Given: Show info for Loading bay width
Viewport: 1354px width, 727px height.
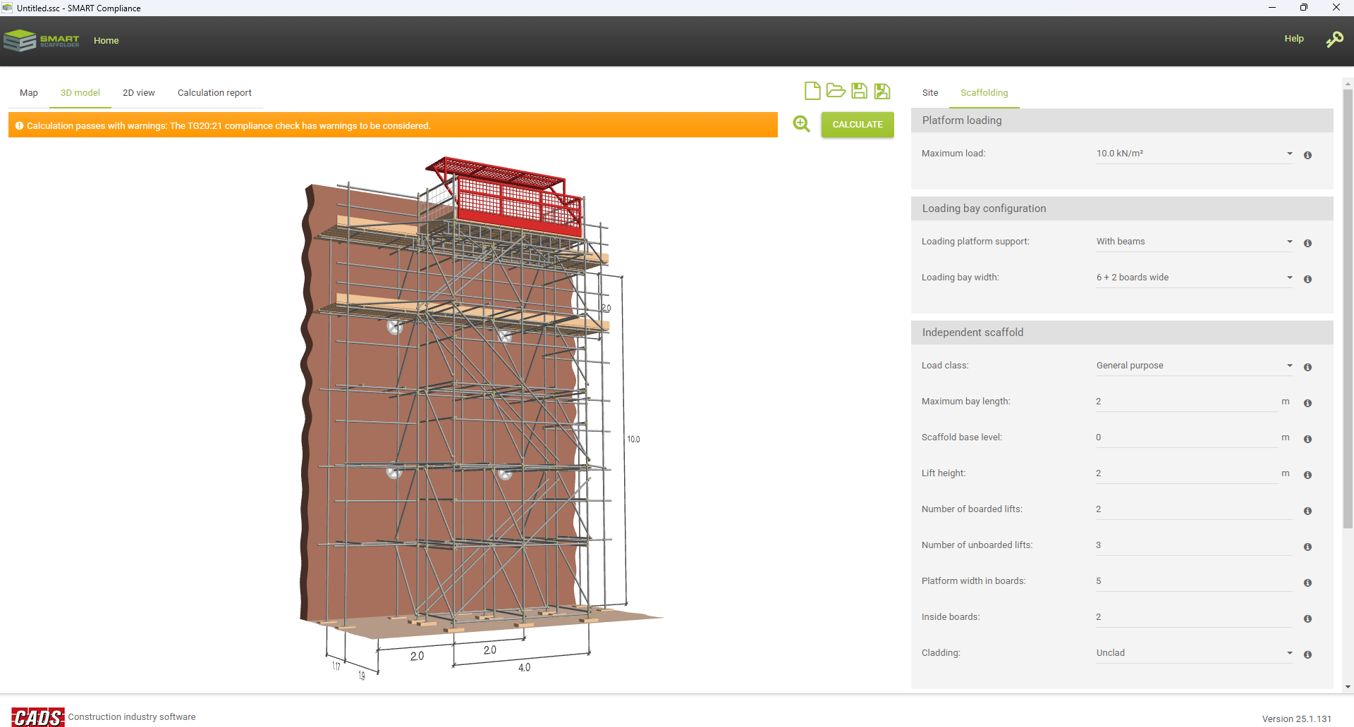Looking at the screenshot, I should click(x=1307, y=279).
